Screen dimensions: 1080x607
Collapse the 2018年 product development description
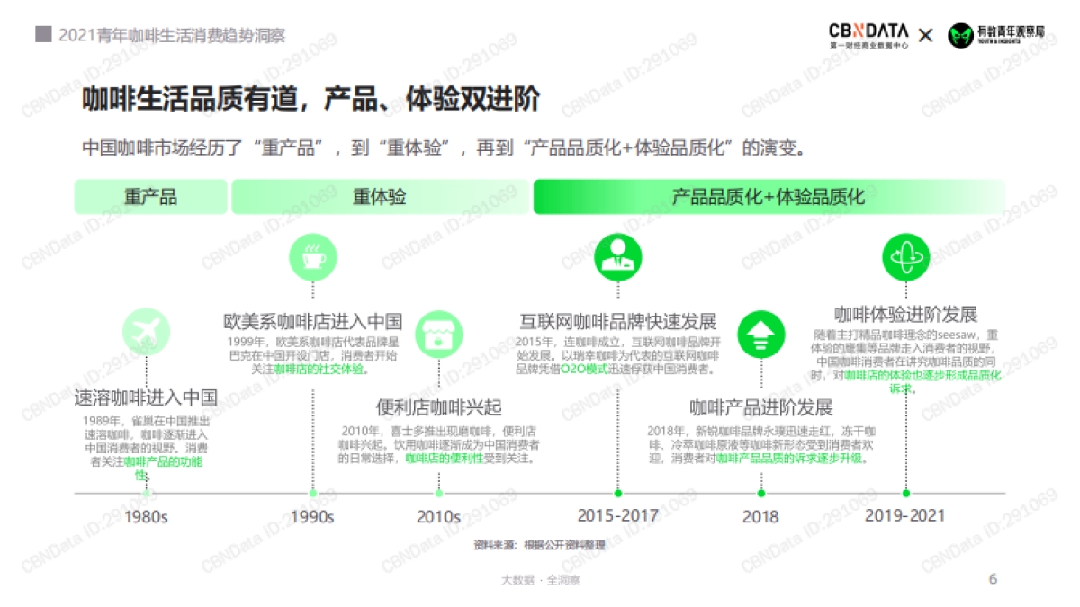(760, 443)
